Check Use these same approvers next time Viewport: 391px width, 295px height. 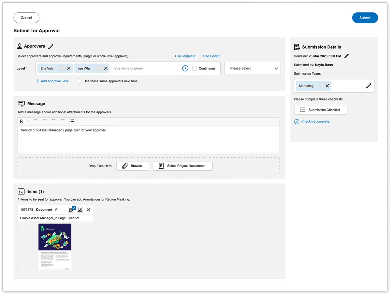79,81
